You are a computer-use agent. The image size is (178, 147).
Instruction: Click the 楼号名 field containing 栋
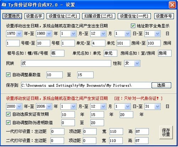point(58,53)
